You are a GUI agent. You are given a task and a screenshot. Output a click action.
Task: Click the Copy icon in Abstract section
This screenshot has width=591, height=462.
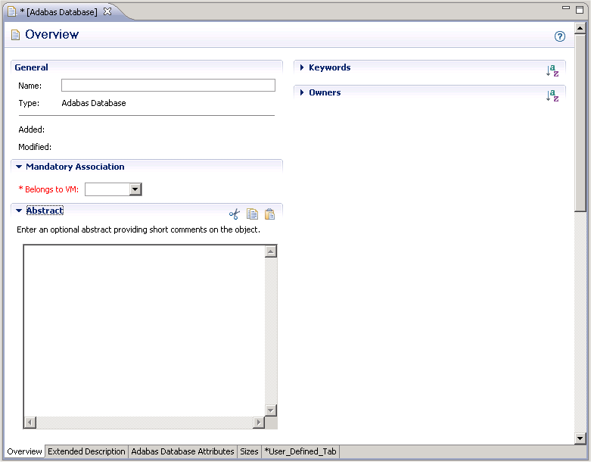252,214
